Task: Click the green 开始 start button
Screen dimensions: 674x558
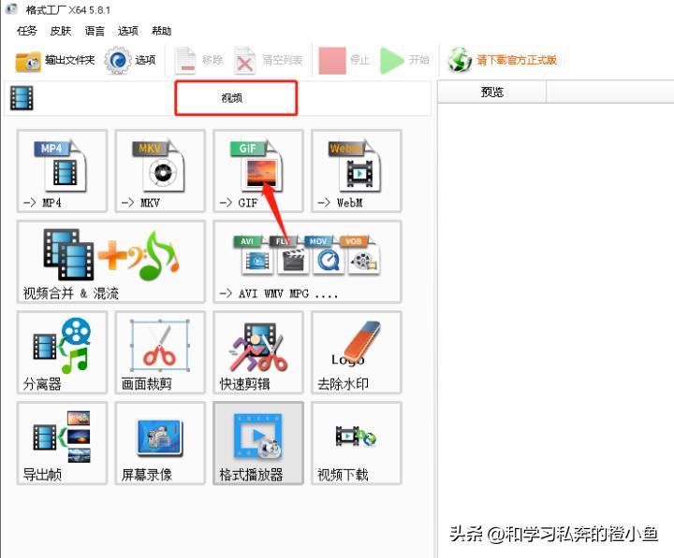Action: (x=405, y=61)
